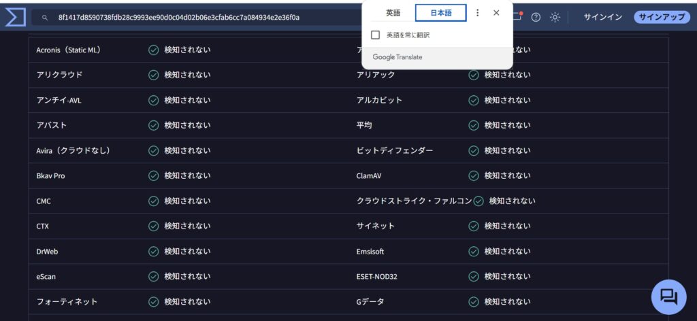
Task: Click the check icon beside クラウドストライク・ファルコン
Action: pos(479,201)
